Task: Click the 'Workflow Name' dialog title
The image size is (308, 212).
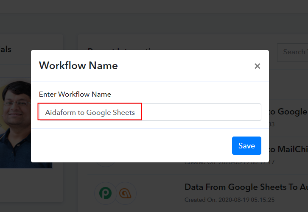Action: point(78,66)
